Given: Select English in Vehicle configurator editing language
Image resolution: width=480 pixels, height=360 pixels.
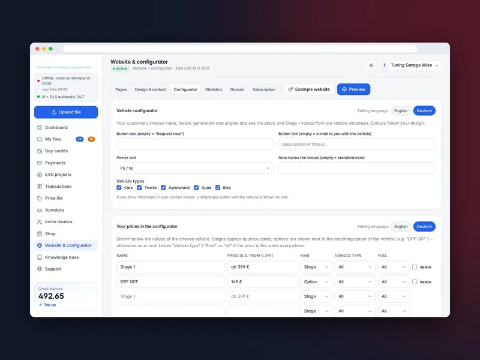Looking at the screenshot, I should point(401,111).
